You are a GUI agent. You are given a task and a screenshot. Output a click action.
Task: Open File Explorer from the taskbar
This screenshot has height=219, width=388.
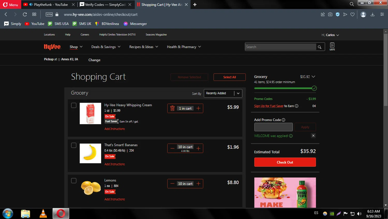26,214
